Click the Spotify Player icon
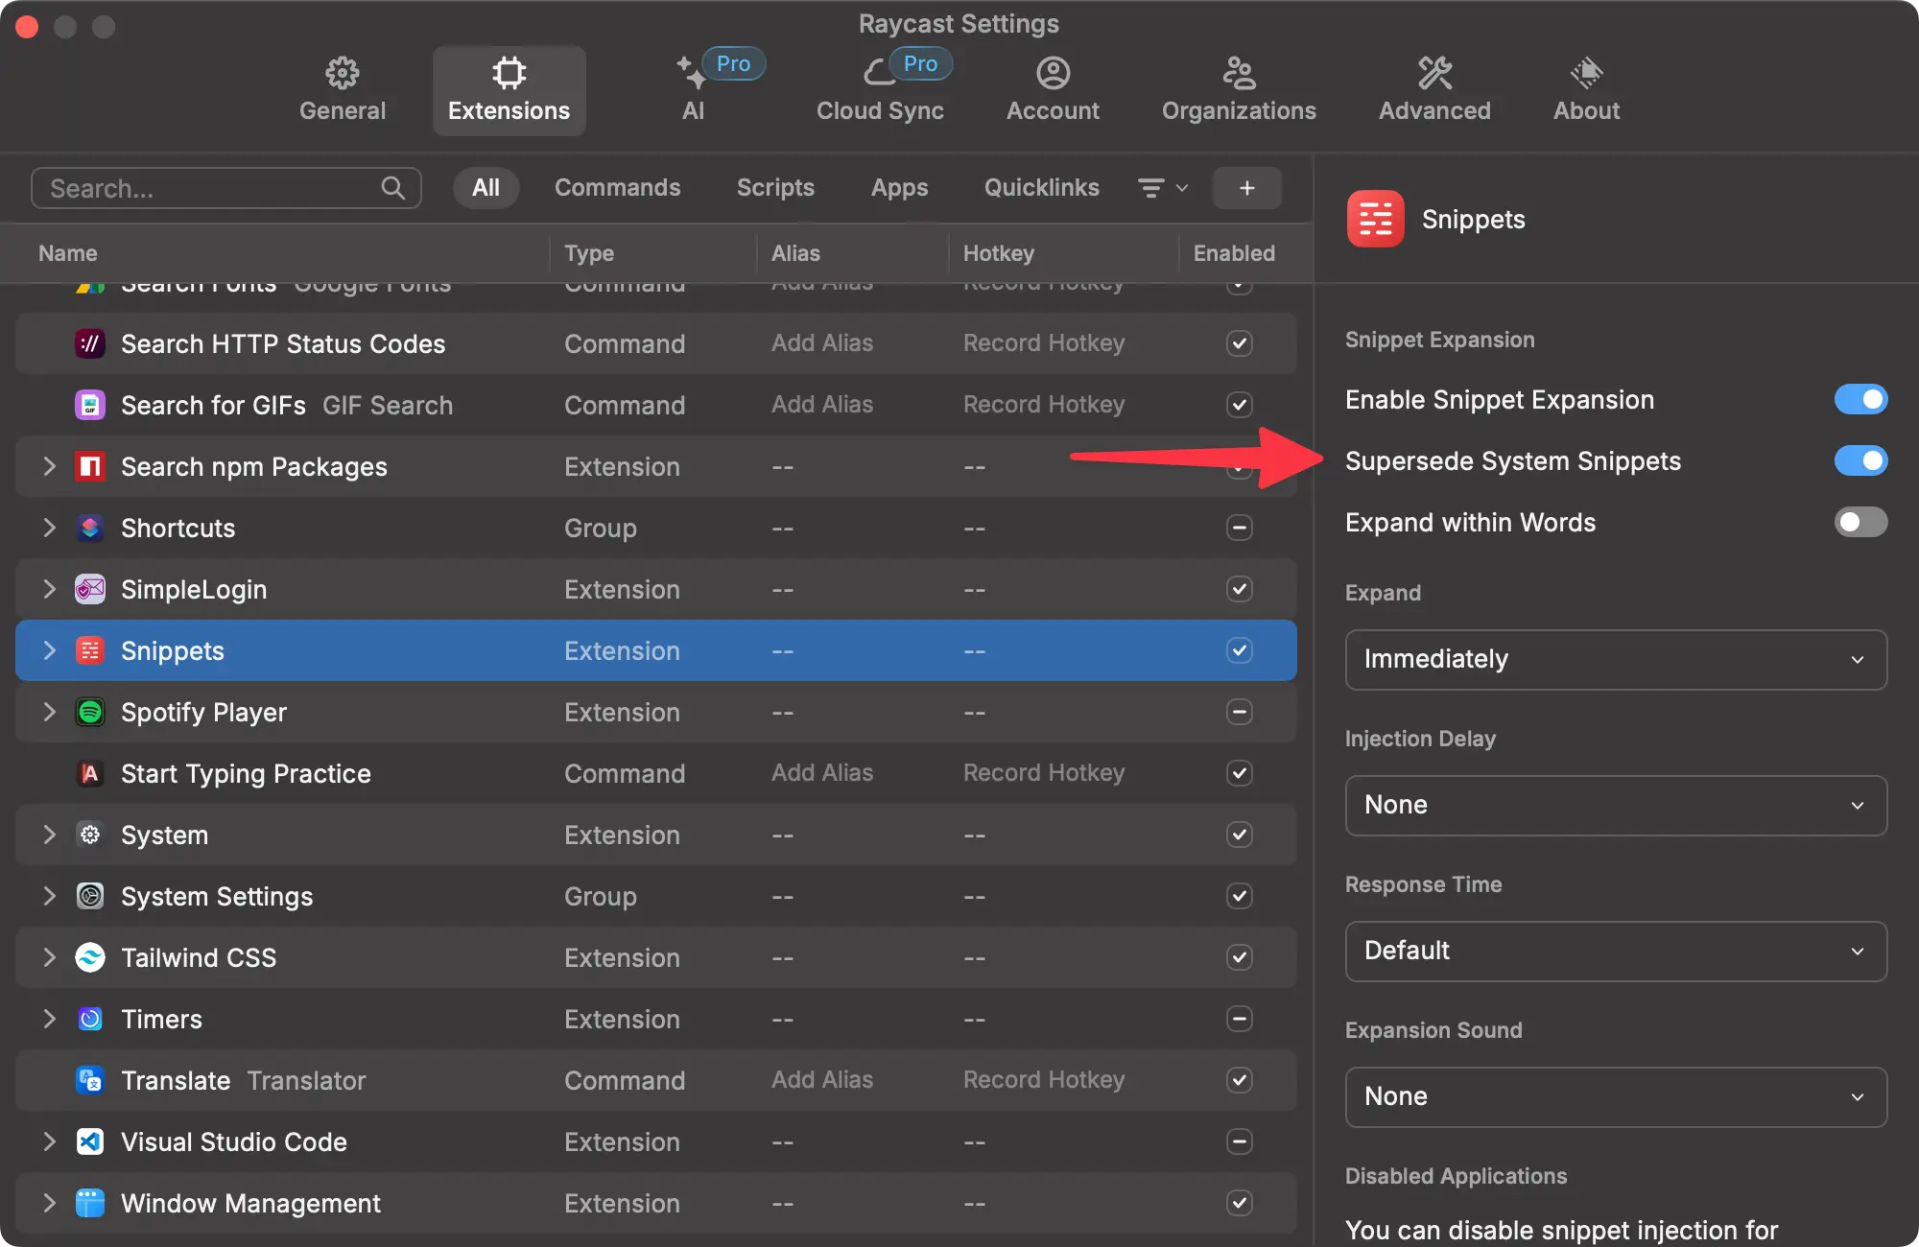This screenshot has width=1919, height=1247. point(90,712)
